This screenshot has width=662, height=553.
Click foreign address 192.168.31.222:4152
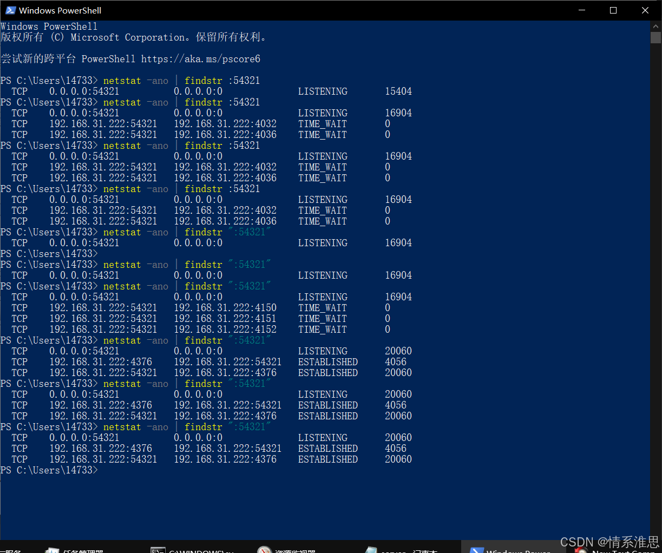click(x=225, y=330)
